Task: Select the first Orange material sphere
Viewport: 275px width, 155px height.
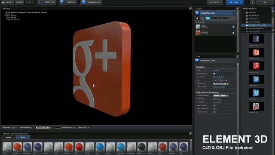Action: (x=17, y=147)
